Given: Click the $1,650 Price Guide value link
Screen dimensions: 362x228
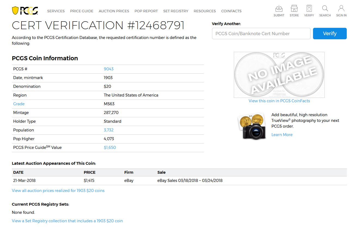Looking at the screenshot, I should 110,148.
